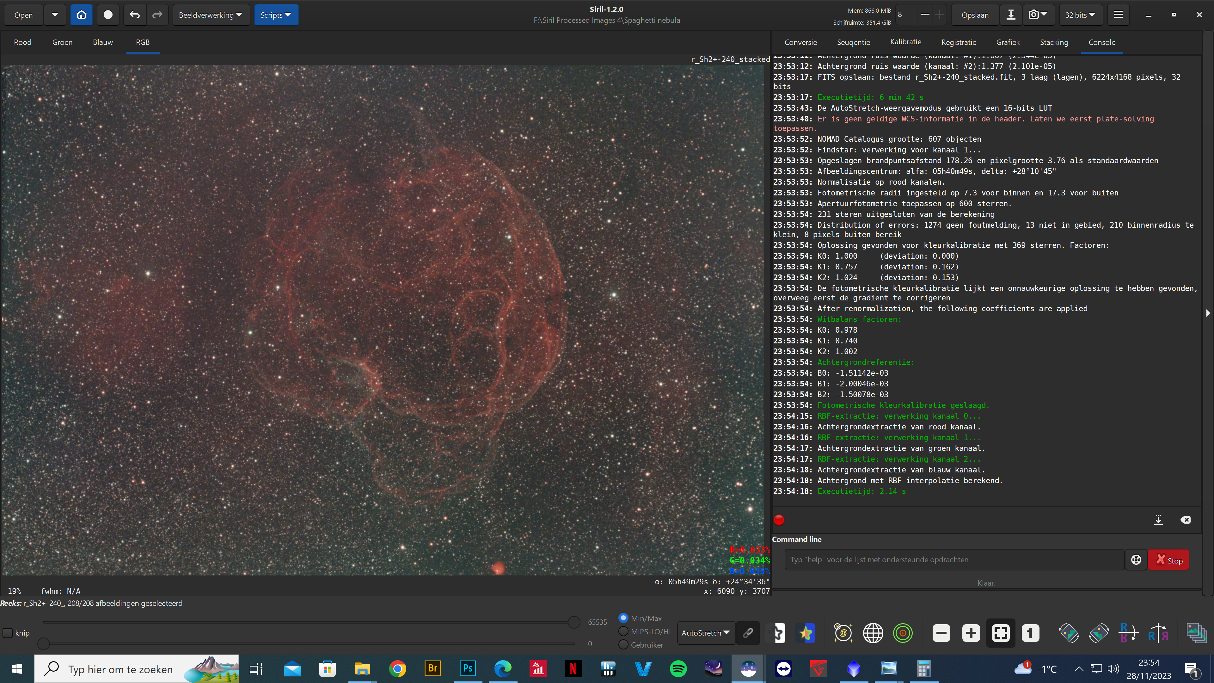
Task: Click the channel chain link toggle
Action: [748, 633]
